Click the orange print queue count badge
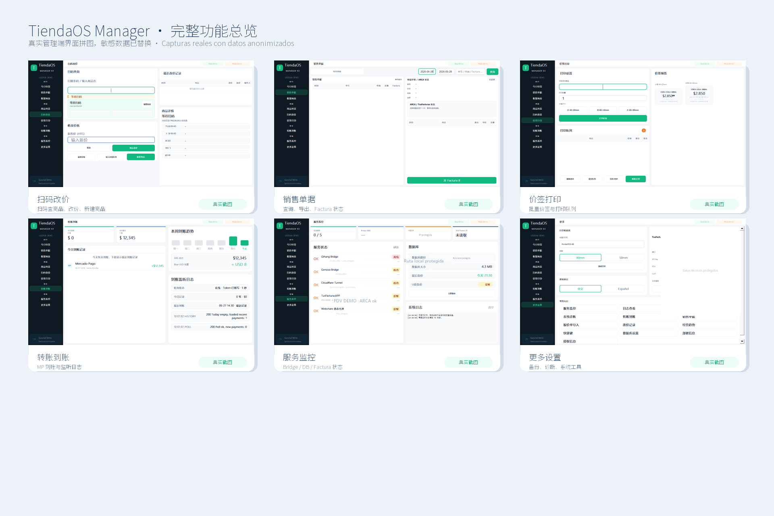The image size is (774, 516). (644, 130)
